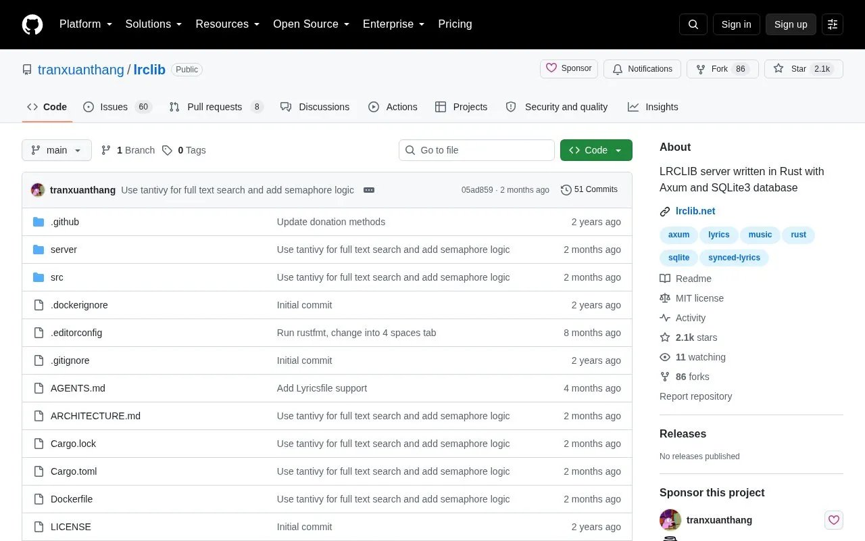Fork the lrclib repository

click(x=722, y=69)
